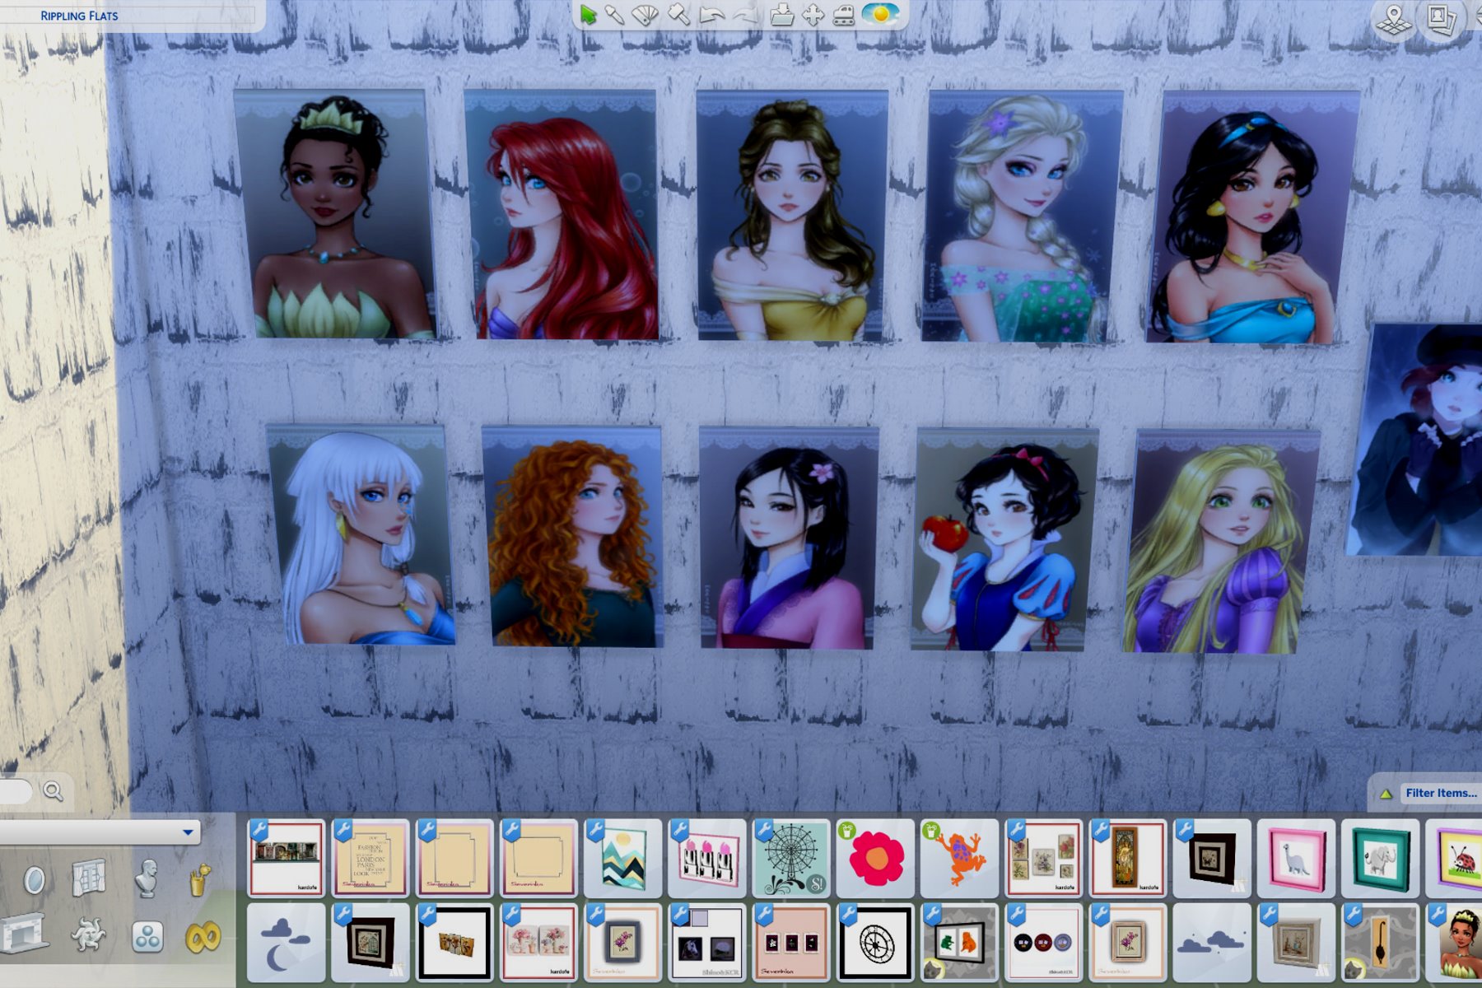Pick the frog silhouettes framed print
This screenshot has height=988, width=1482.
958,942
